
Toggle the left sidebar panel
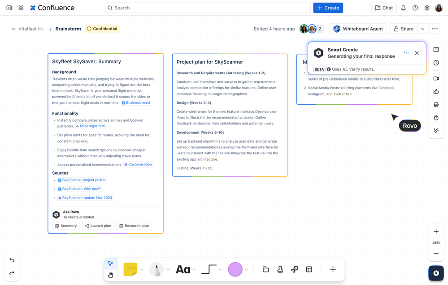tap(9, 8)
